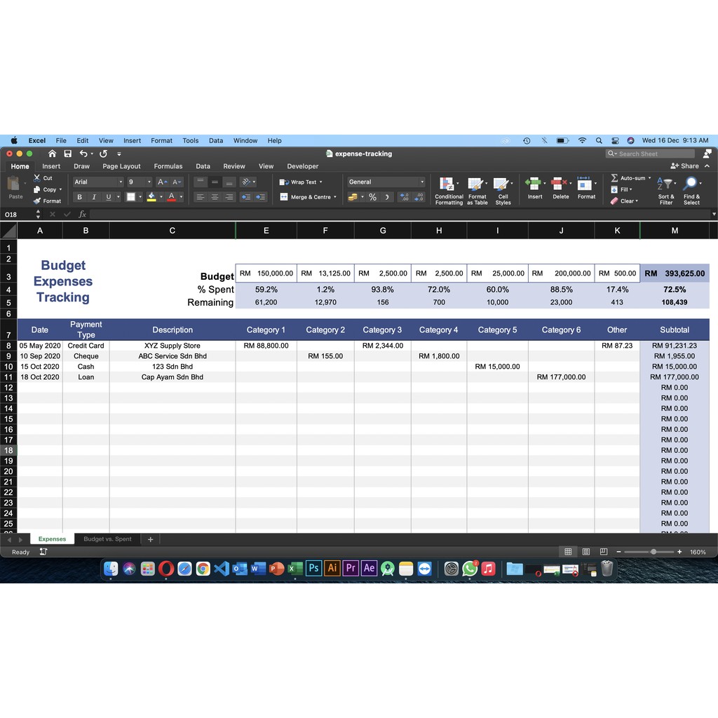Image resolution: width=718 pixels, height=718 pixels.
Task: Toggle Bold formatting
Action: pyautogui.click(x=79, y=197)
